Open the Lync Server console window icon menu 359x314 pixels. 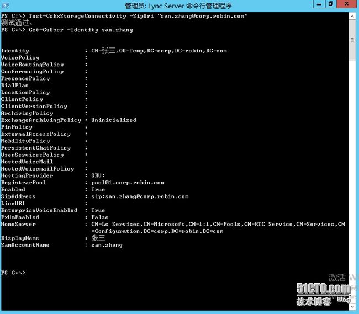(6, 6)
